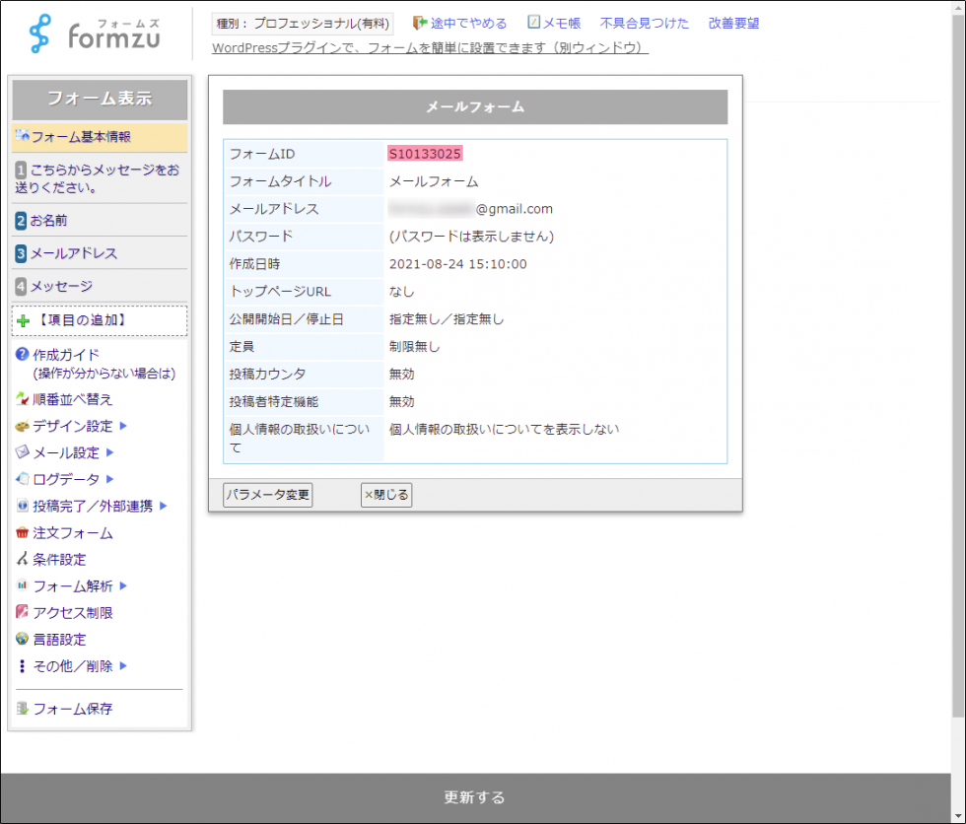Open 注文フォーム via its sidebar icon
This screenshot has width=966, height=824.
pos(22,532)
